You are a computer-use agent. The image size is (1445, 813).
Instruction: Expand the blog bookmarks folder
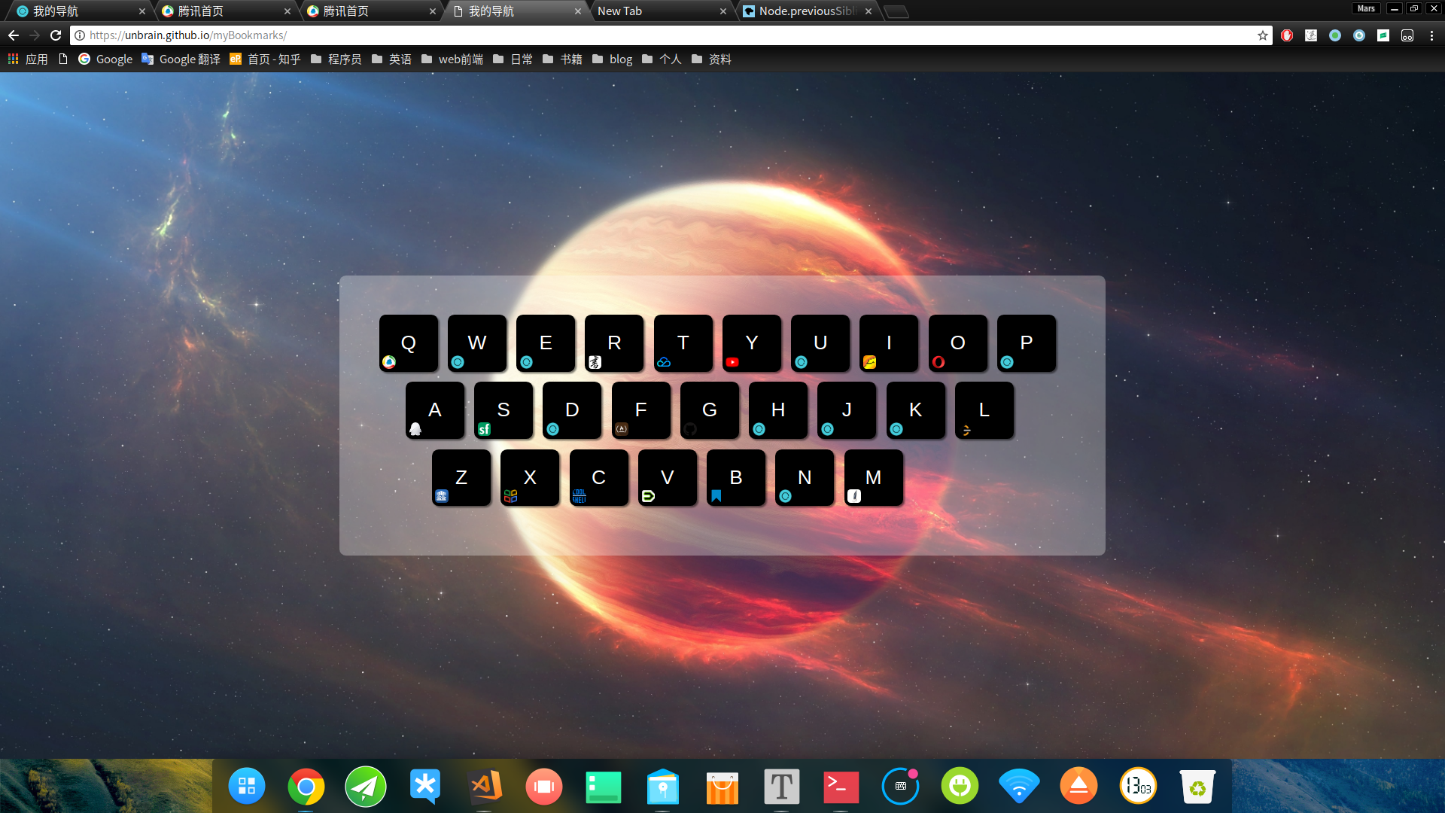pos(612,59)
